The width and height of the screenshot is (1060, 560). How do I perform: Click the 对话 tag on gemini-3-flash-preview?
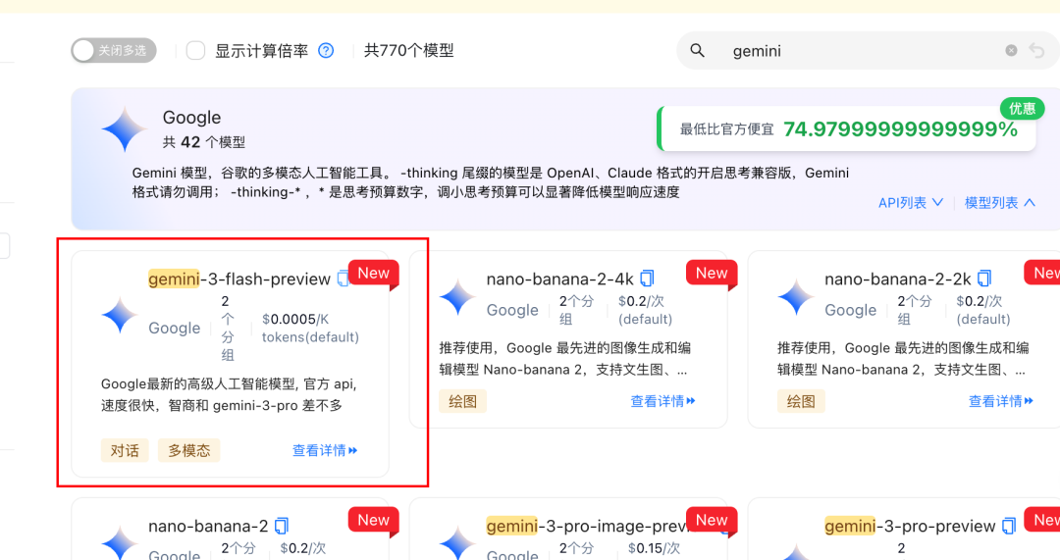point(125,450)
